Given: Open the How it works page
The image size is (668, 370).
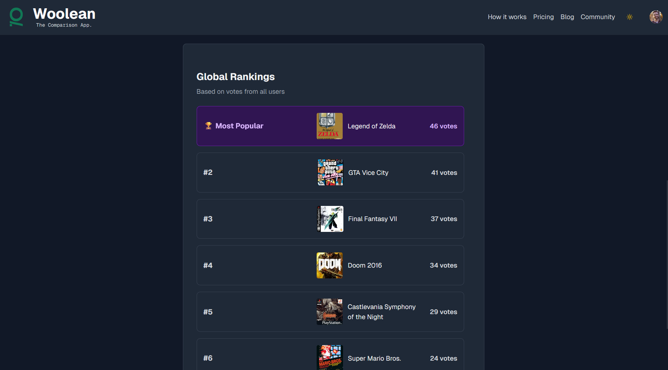Looking at the screenshot, I should [507, 17].
